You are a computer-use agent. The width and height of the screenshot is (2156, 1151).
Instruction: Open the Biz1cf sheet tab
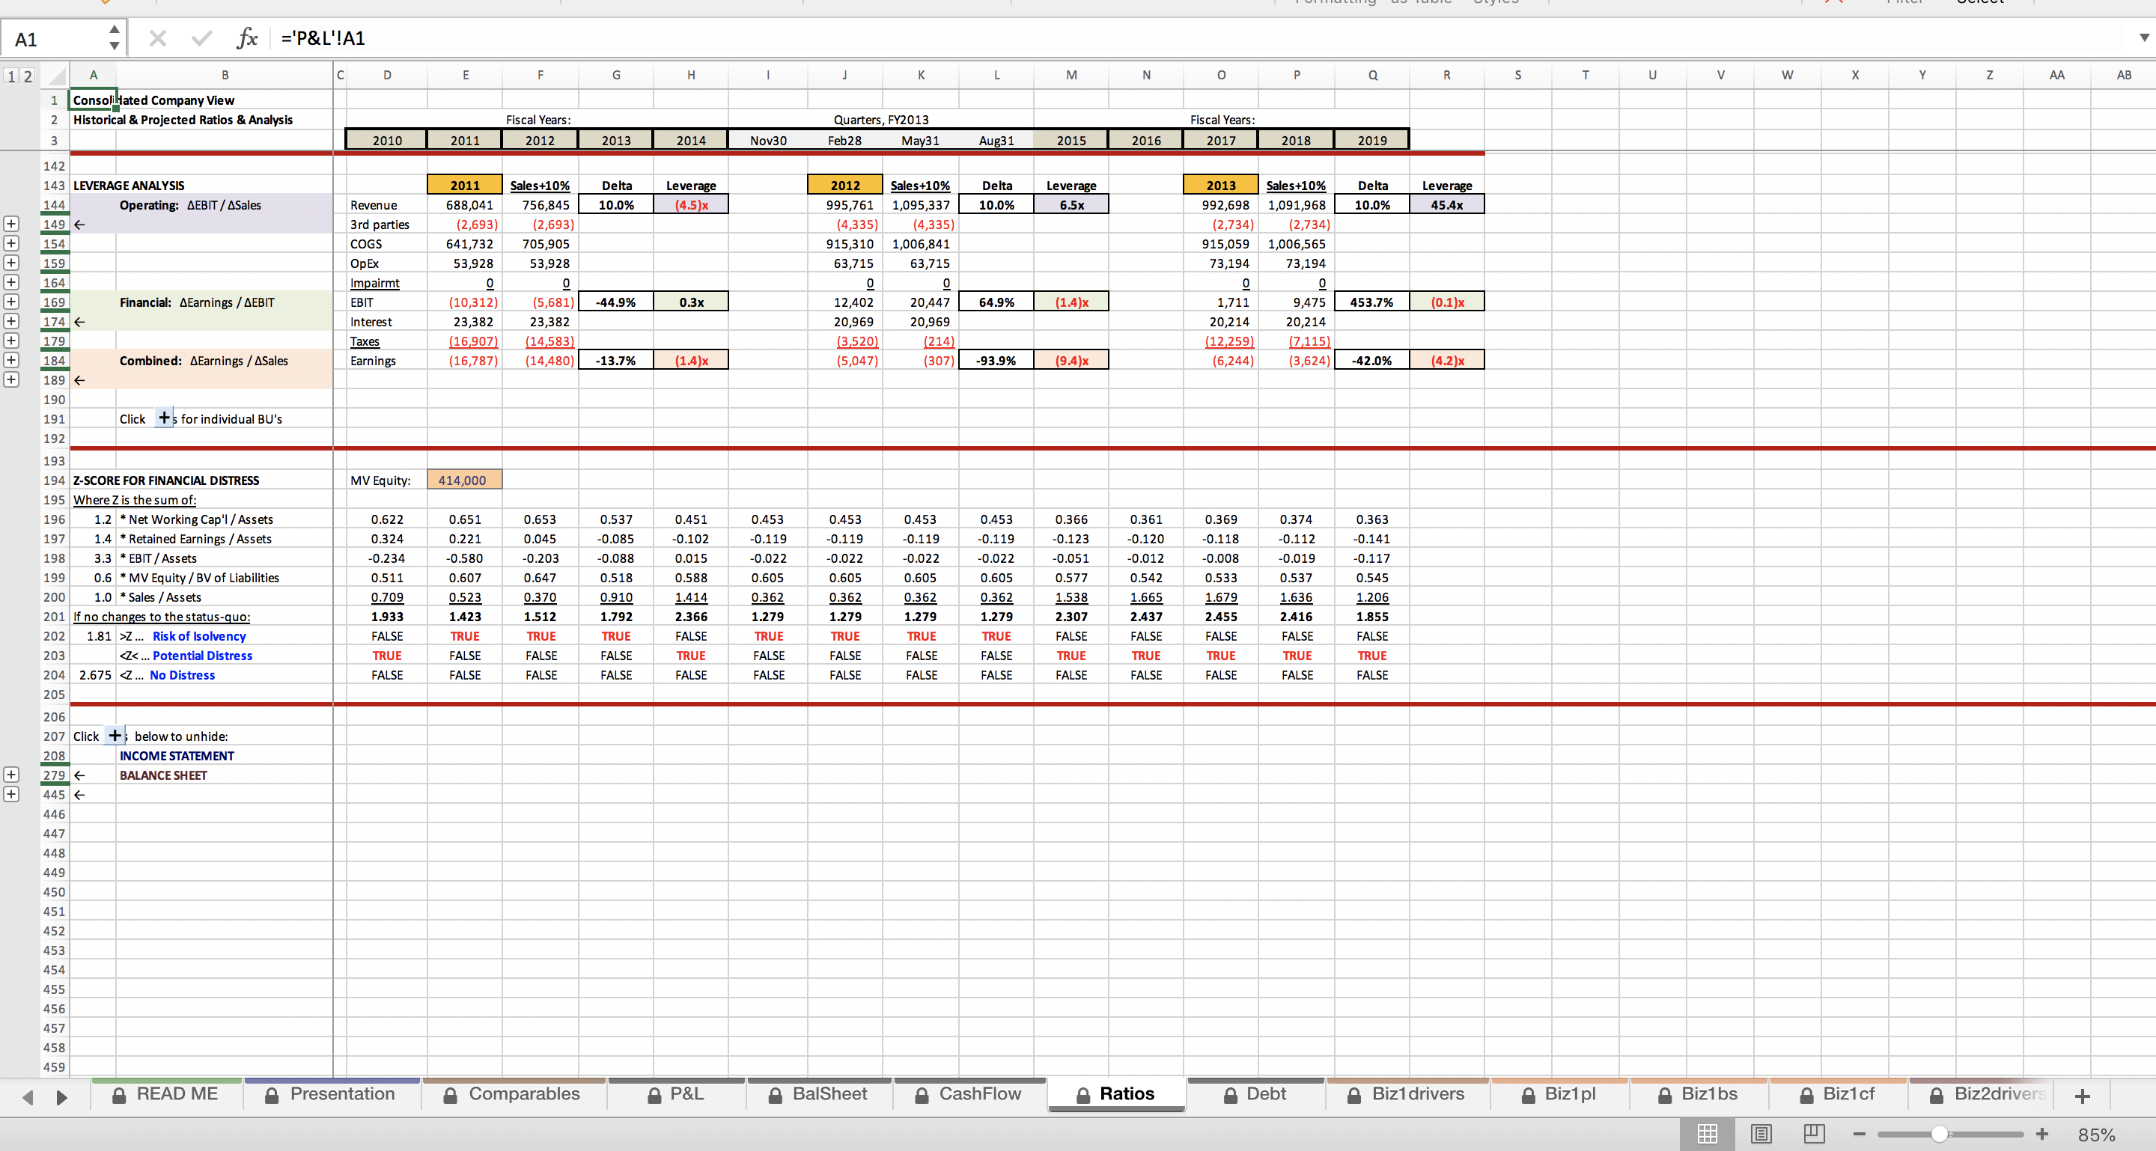click(1838, 1094)
